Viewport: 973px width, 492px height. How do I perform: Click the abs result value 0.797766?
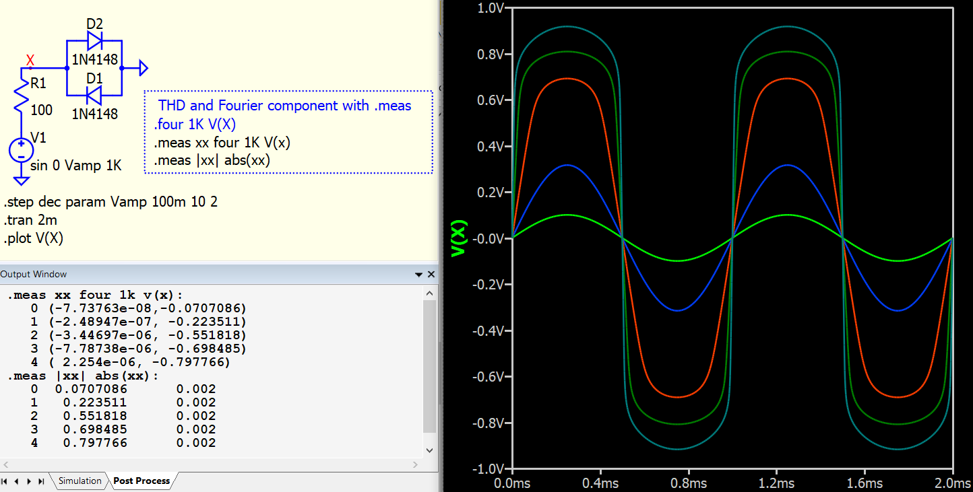95,443
